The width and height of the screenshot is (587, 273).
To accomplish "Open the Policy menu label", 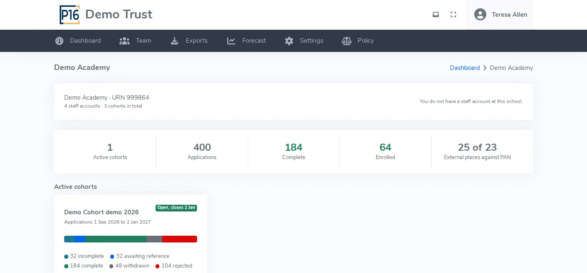I will coord(366,41).
